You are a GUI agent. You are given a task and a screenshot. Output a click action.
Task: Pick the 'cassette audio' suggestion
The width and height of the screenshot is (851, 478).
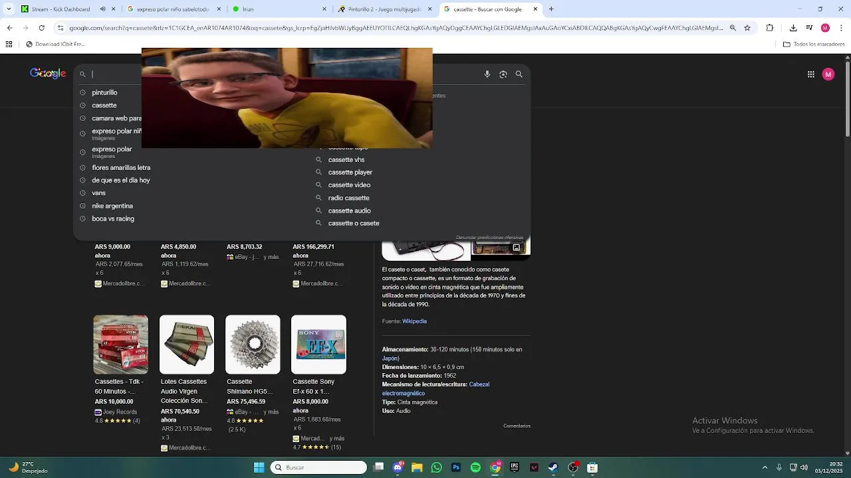[349, 210]
